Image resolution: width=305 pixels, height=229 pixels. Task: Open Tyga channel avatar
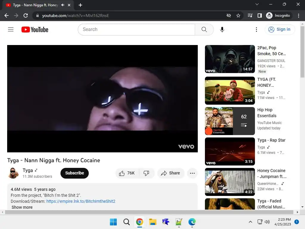coord(13,173)
